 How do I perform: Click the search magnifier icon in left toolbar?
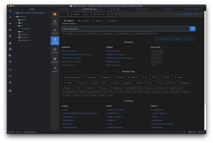tap(10, 70)
